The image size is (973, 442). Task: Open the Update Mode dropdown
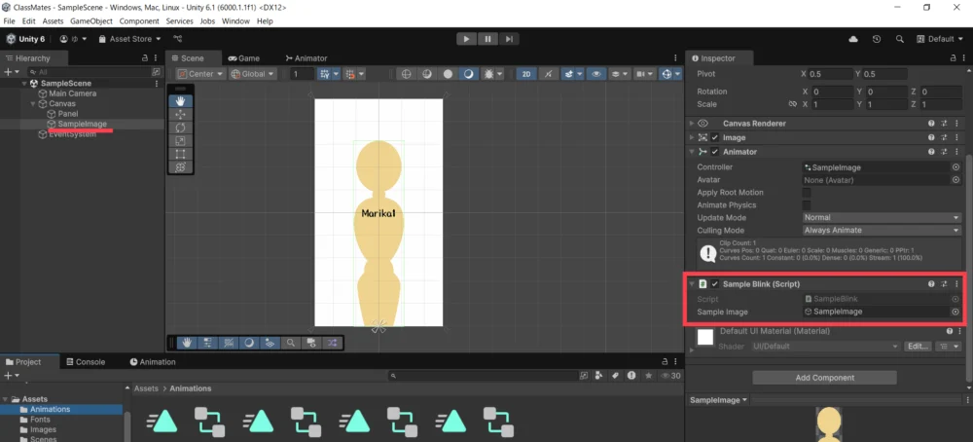[882, 218]
